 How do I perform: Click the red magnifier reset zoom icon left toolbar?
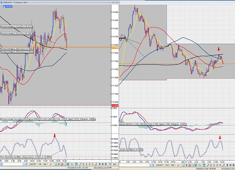[96, 164]
